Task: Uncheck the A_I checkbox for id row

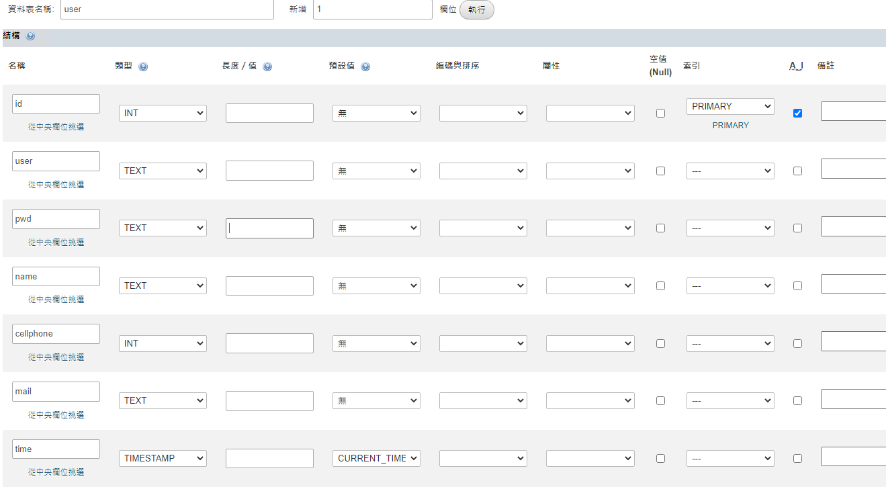Action: [x=797, y=113]
